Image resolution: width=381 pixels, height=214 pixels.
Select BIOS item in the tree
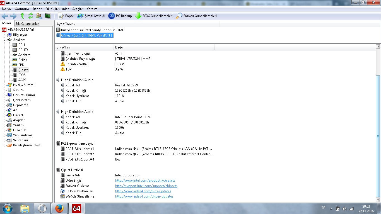[x=22, y=75]
